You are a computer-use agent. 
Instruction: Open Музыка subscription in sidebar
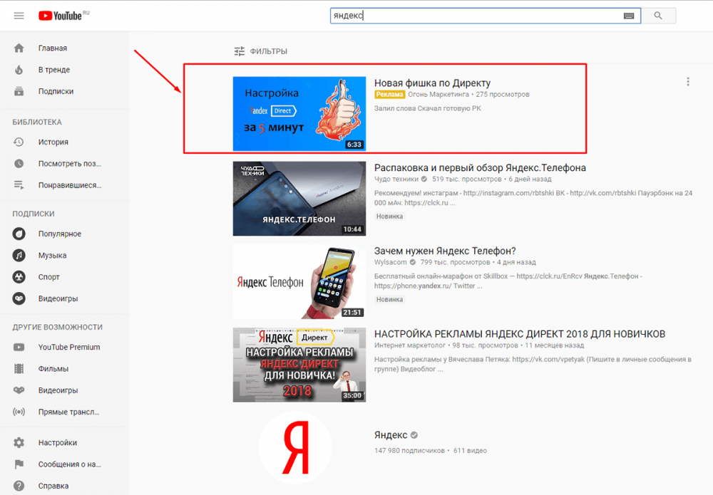[52, 255]
